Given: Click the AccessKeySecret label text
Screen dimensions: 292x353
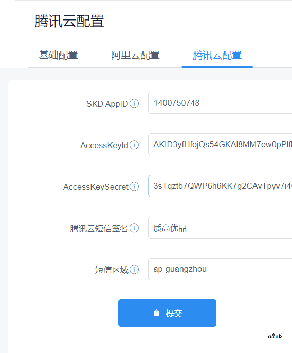Looking at the screenshot, I should tap(96, 187).
